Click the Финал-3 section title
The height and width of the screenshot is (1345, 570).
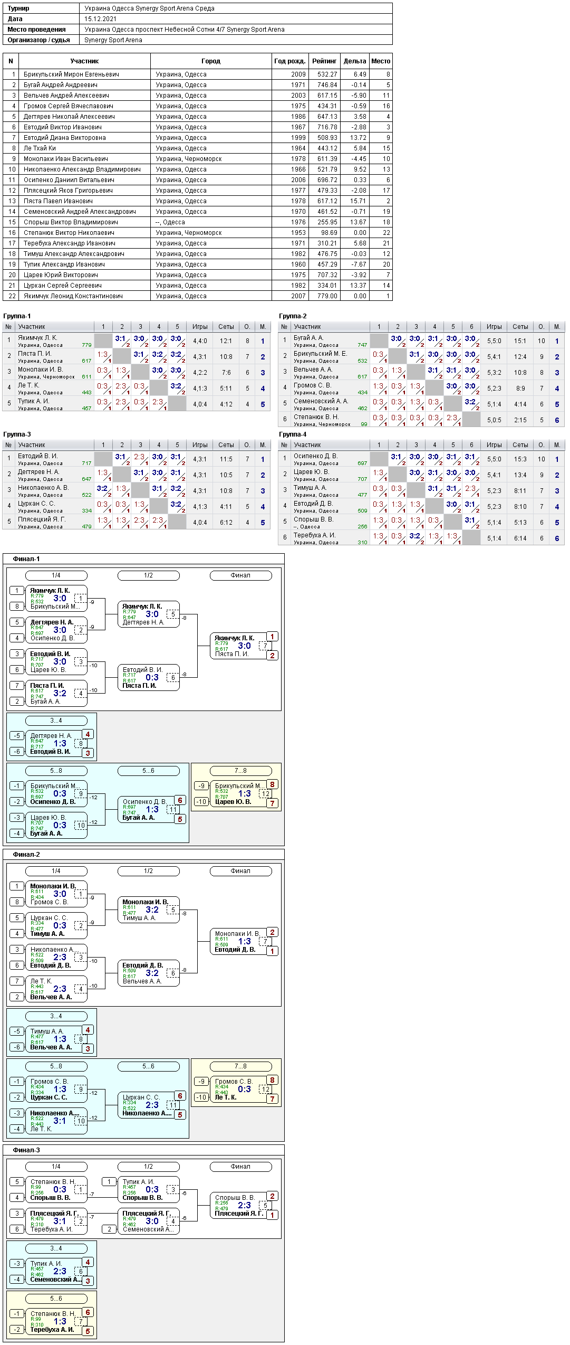point(26,1150)
